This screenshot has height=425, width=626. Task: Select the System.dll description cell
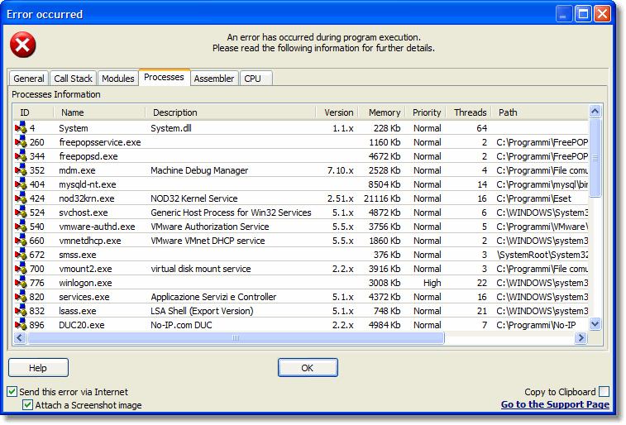click(171, 128)
